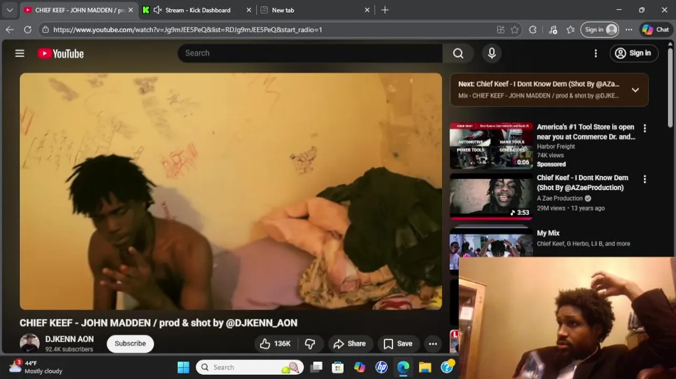Close the Kick Dashboard tab
This screenshot has height=379, width=676.
249,10
